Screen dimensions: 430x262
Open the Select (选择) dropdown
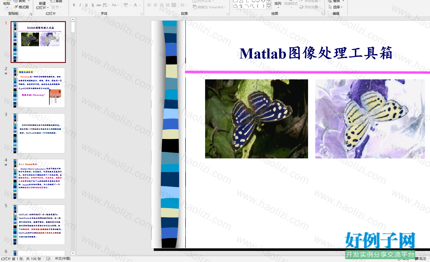(336, 7)
